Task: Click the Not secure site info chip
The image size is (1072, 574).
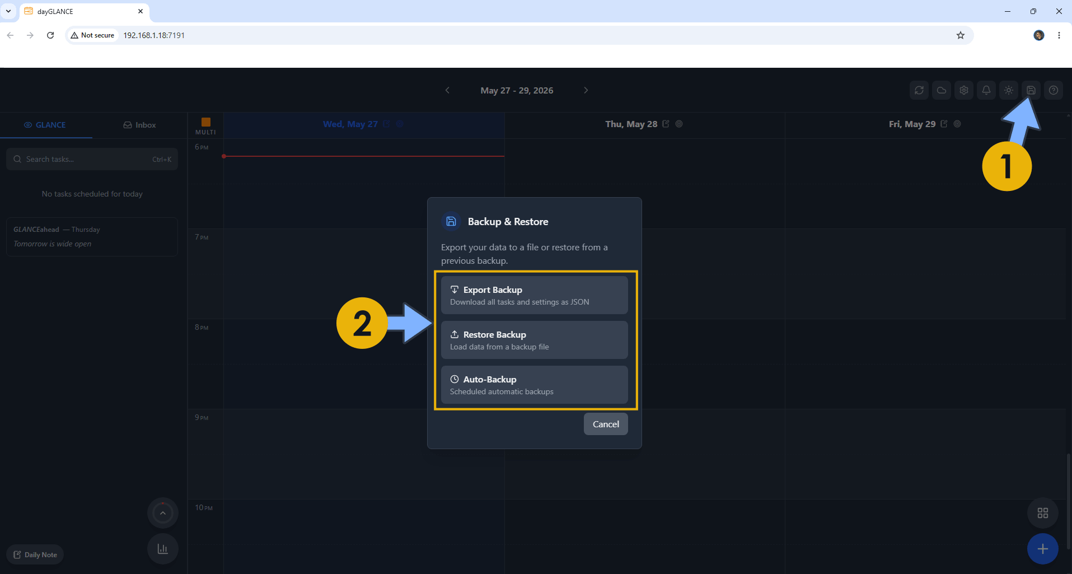Action: (x=92, y=35)
